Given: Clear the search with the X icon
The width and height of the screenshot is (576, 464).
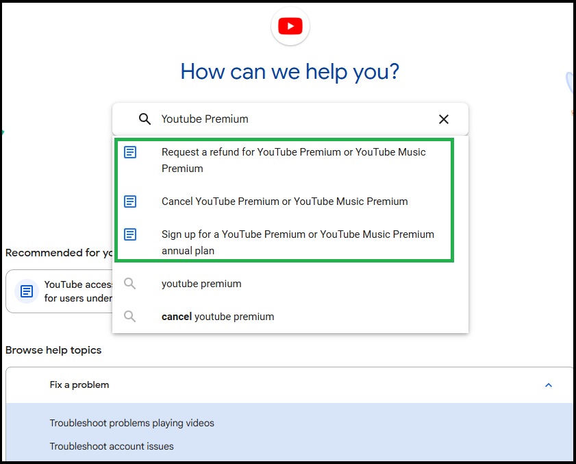Looking at the screenshot, I should point(444,119).
